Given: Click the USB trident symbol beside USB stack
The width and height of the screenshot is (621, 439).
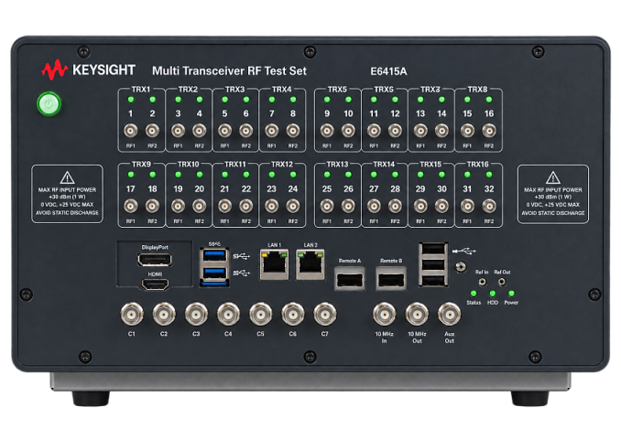Looking at the screenshot, I should coord(464,251).
